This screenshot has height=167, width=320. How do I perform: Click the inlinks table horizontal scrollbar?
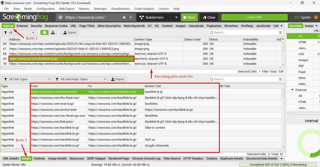point(61,150)
